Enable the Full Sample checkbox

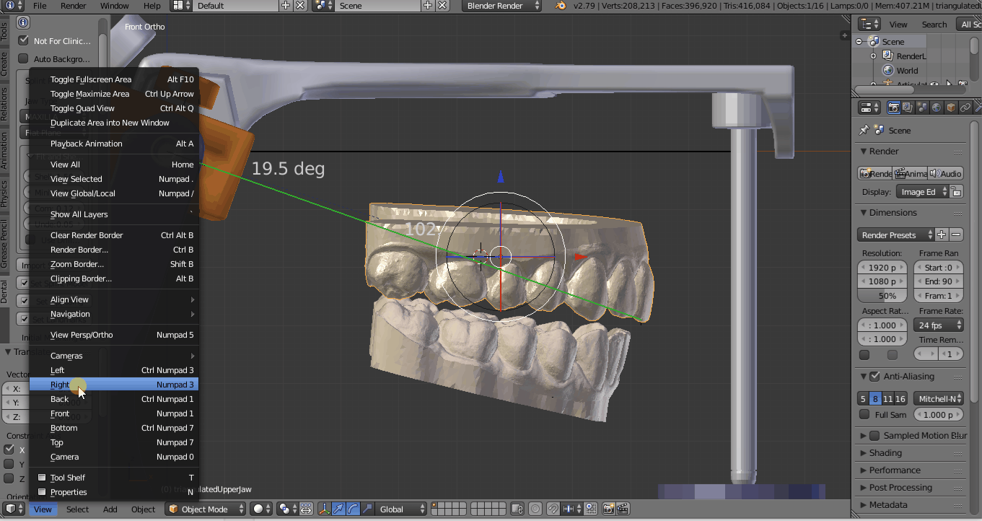864,414
